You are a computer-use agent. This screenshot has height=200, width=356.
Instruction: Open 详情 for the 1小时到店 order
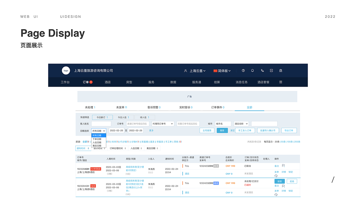(284, 172)
